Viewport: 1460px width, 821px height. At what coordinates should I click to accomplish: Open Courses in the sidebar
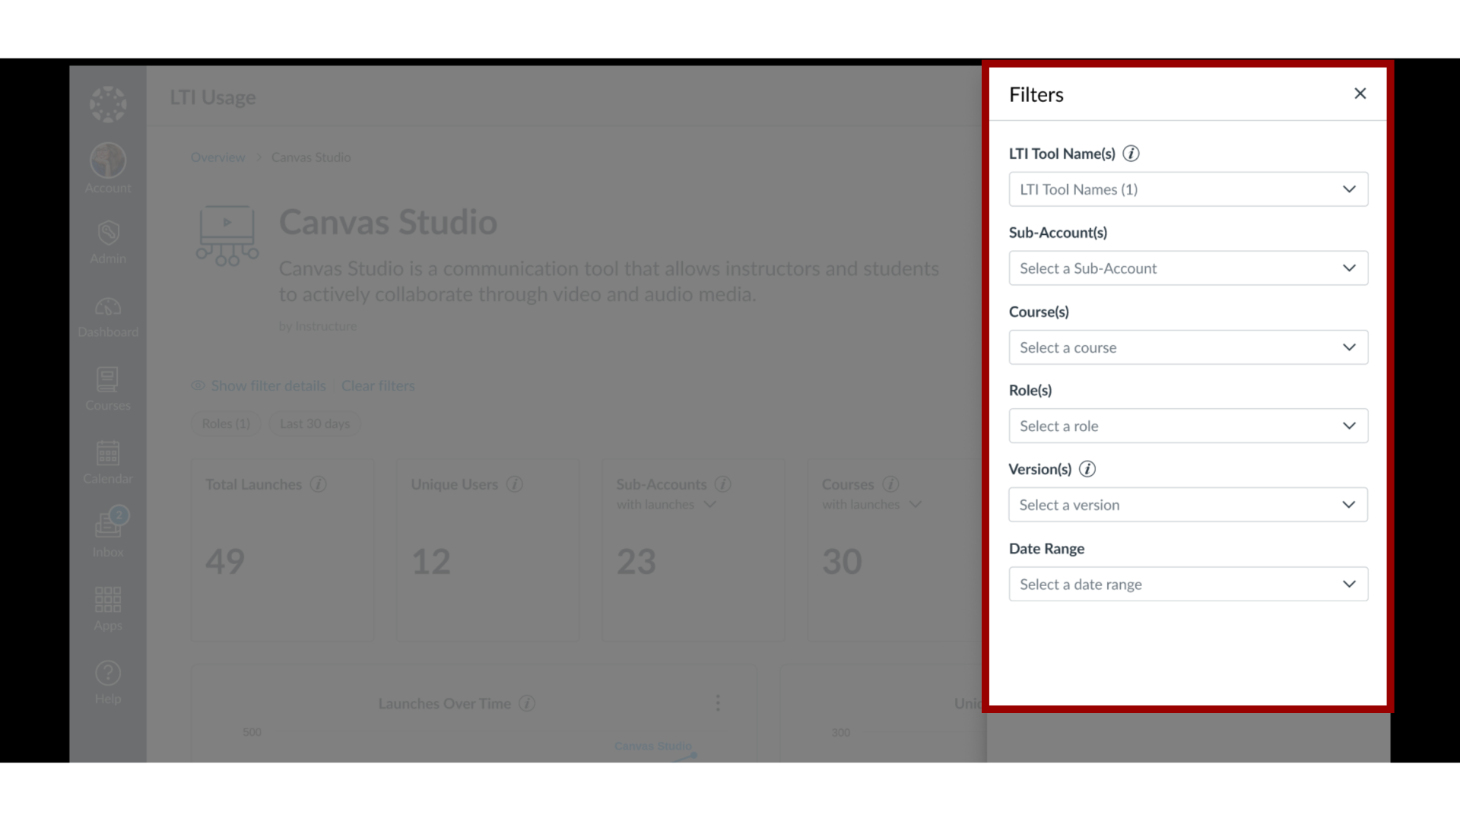click(x=108, y=390)
